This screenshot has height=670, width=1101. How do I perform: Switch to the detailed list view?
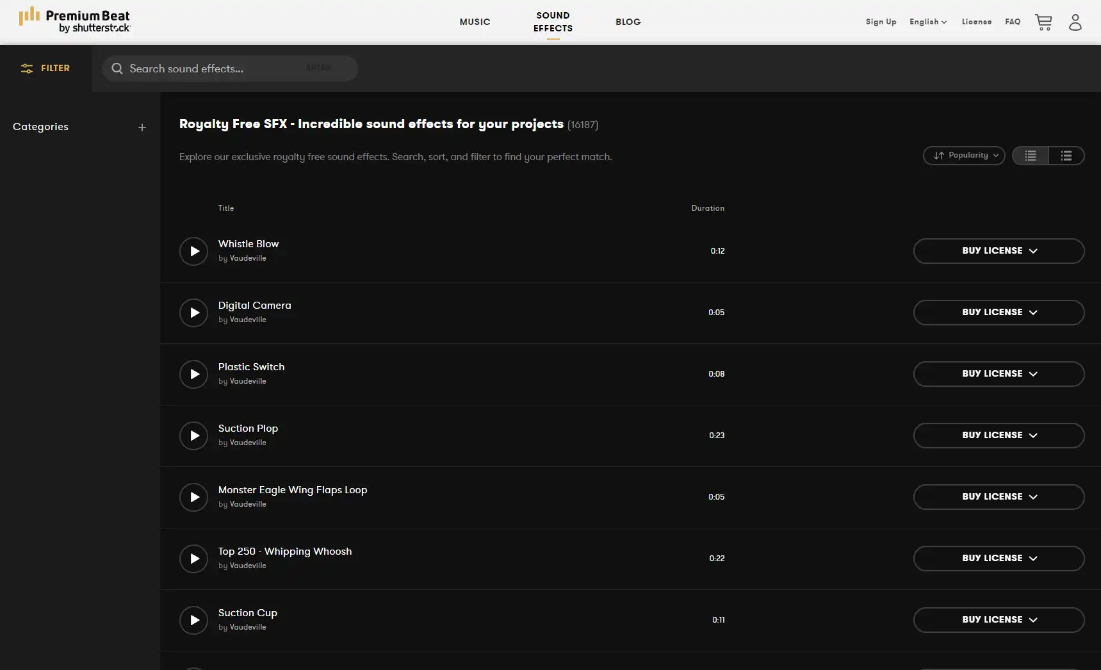click(1066, 156)
